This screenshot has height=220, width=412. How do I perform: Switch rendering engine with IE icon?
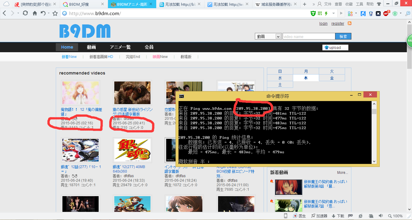pos(360,216)
